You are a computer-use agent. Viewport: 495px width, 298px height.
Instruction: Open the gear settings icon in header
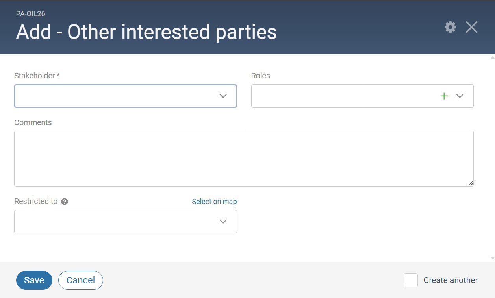point(451,27)
